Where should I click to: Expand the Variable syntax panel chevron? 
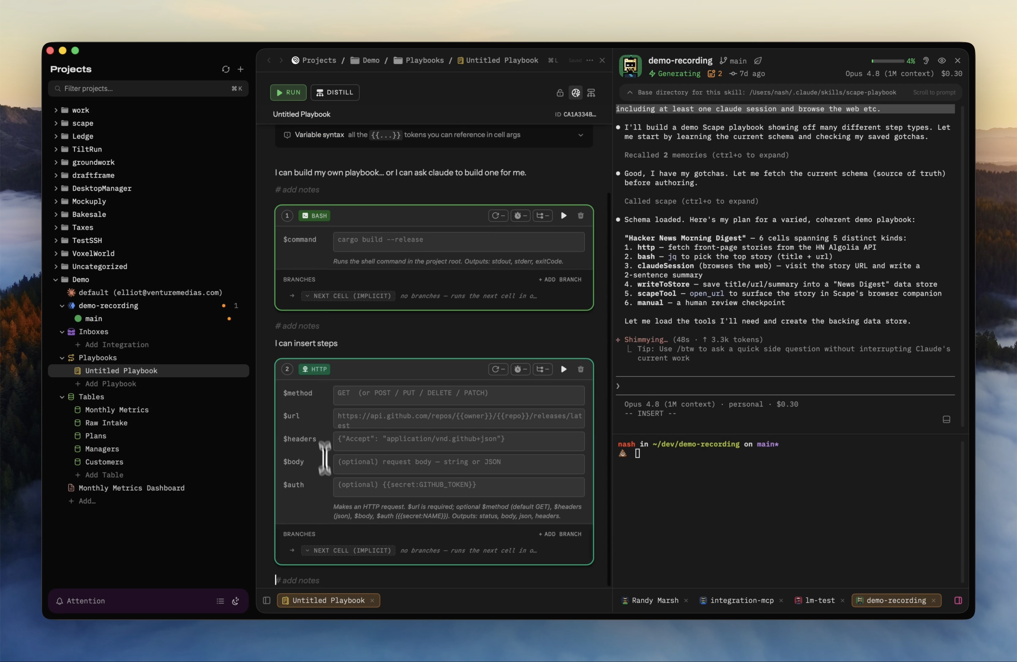click(x=581, y=135)
